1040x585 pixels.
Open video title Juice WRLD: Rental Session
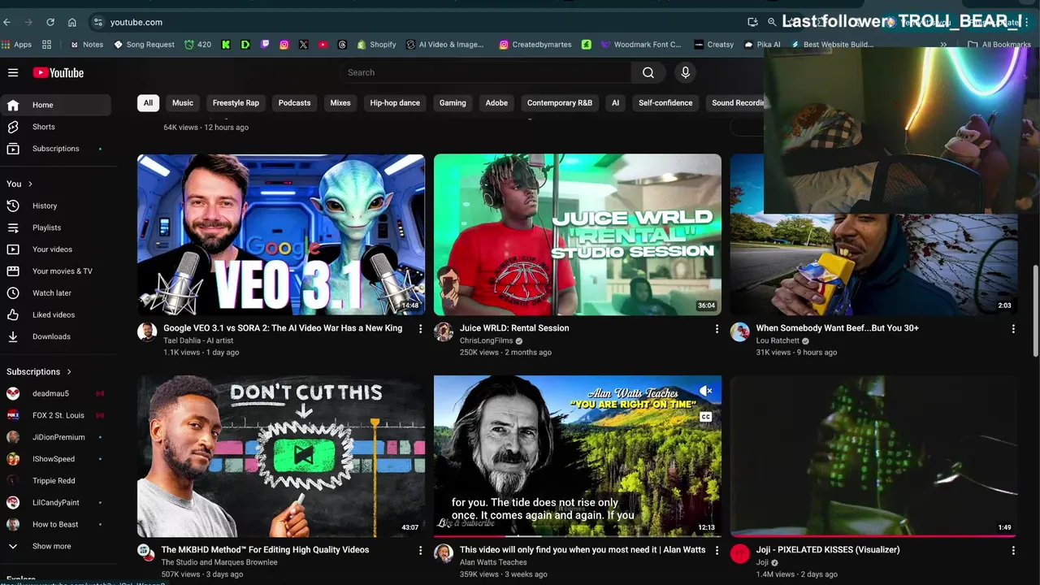tap(514, 328)
